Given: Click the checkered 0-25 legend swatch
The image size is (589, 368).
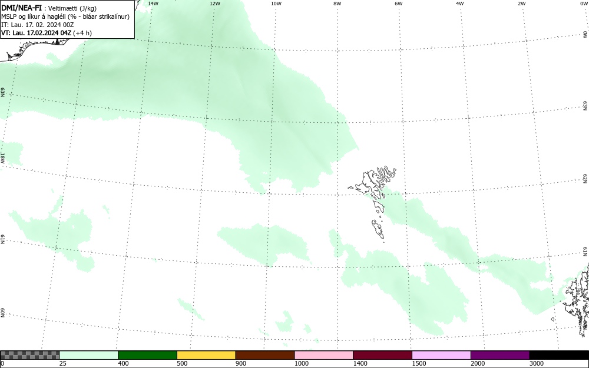Looking at the screenshot, I should [29, 355].
